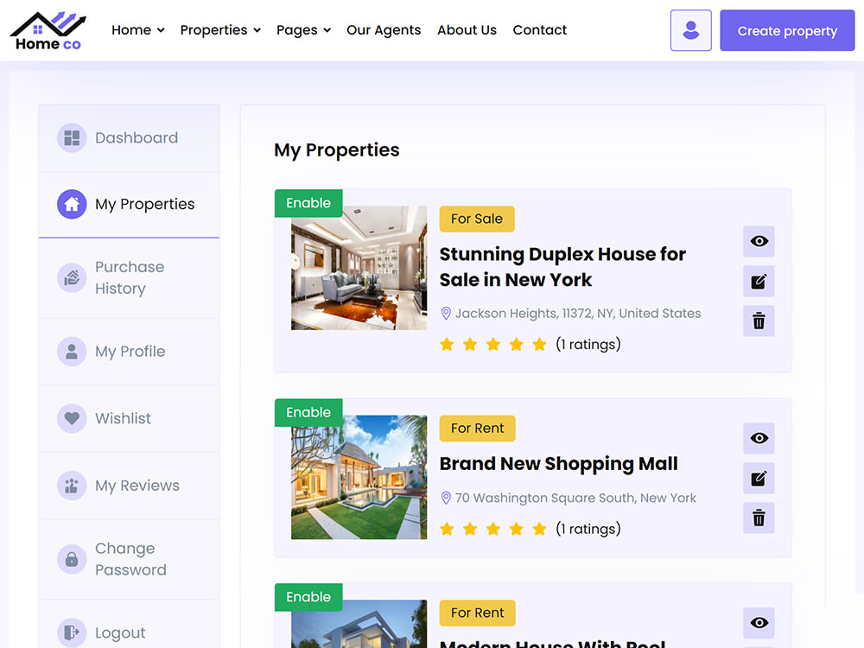Image resolution: width=864 pixels, height=648 pixels.
Task: Click the For Sale tag
Action: tap(477, 219)
